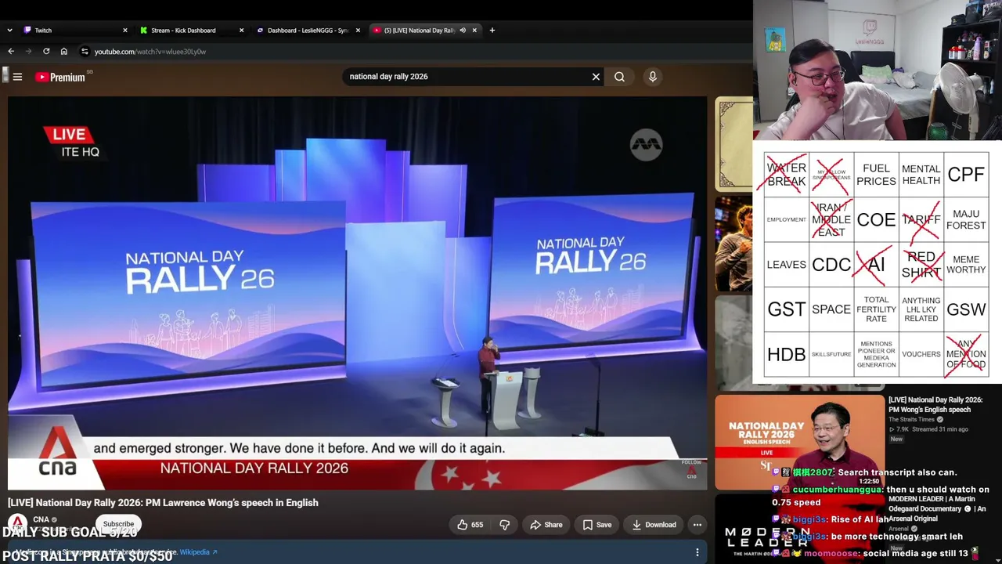Select the FUEL PRICES bingo square
Viewport: 1002px width, 564px height.
(876, 175)
